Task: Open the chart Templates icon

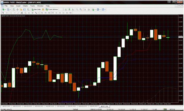Action: (103, 9)
